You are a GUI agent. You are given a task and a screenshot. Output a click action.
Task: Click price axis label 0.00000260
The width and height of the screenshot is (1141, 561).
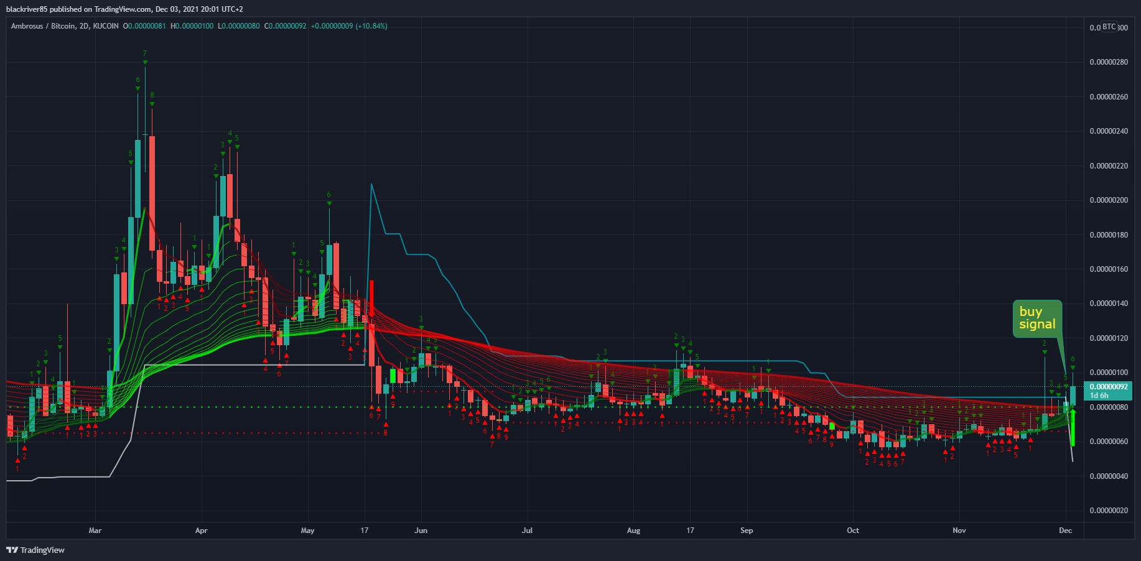click(x=1109, y=97)
